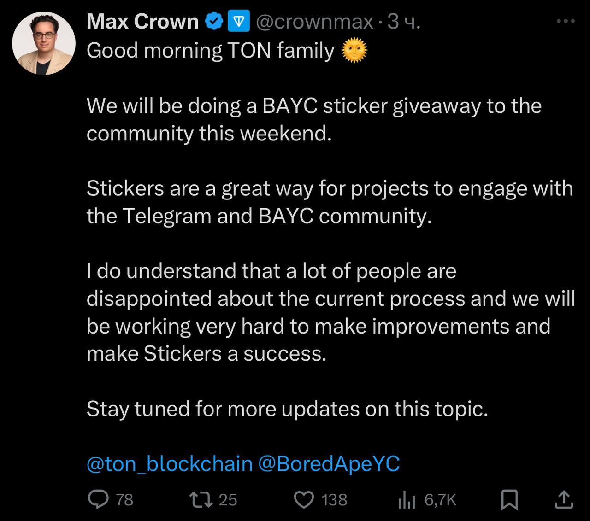Click the 138 likes count
The image size is (590, 521).
pyautogui.click(x=335, y=500)
